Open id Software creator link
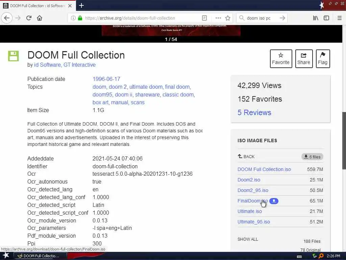Viewport: 346px width, 260px height. tap(47, 65)
